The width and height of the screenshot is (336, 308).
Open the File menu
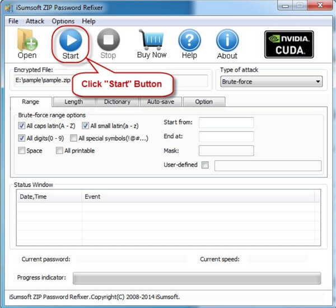point(13,21)
